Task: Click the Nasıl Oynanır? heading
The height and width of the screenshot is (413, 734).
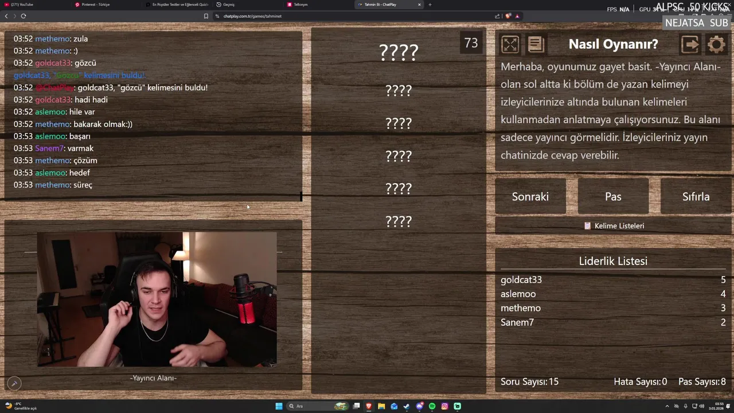Action: (613, 44)
